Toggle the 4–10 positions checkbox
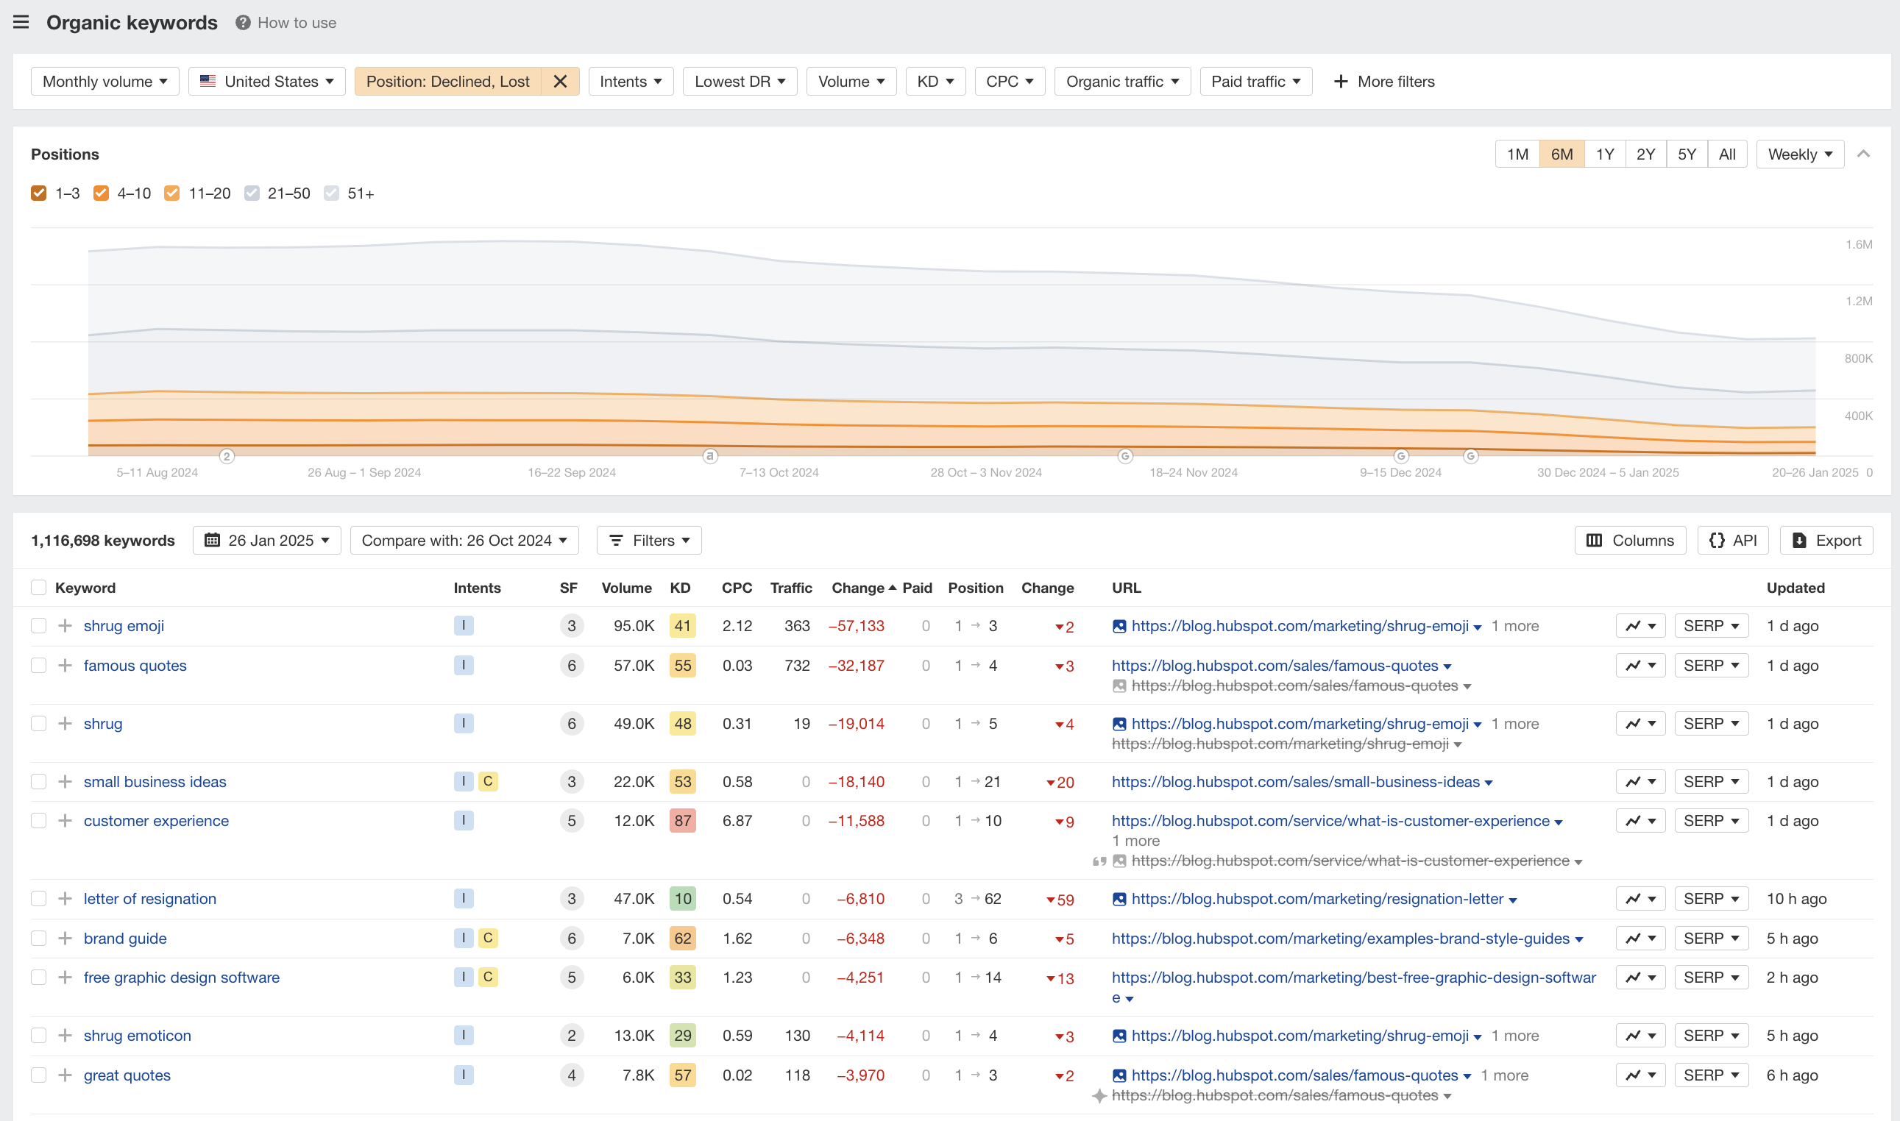The image size is (1900, 1121). click(x=101, y=193)
